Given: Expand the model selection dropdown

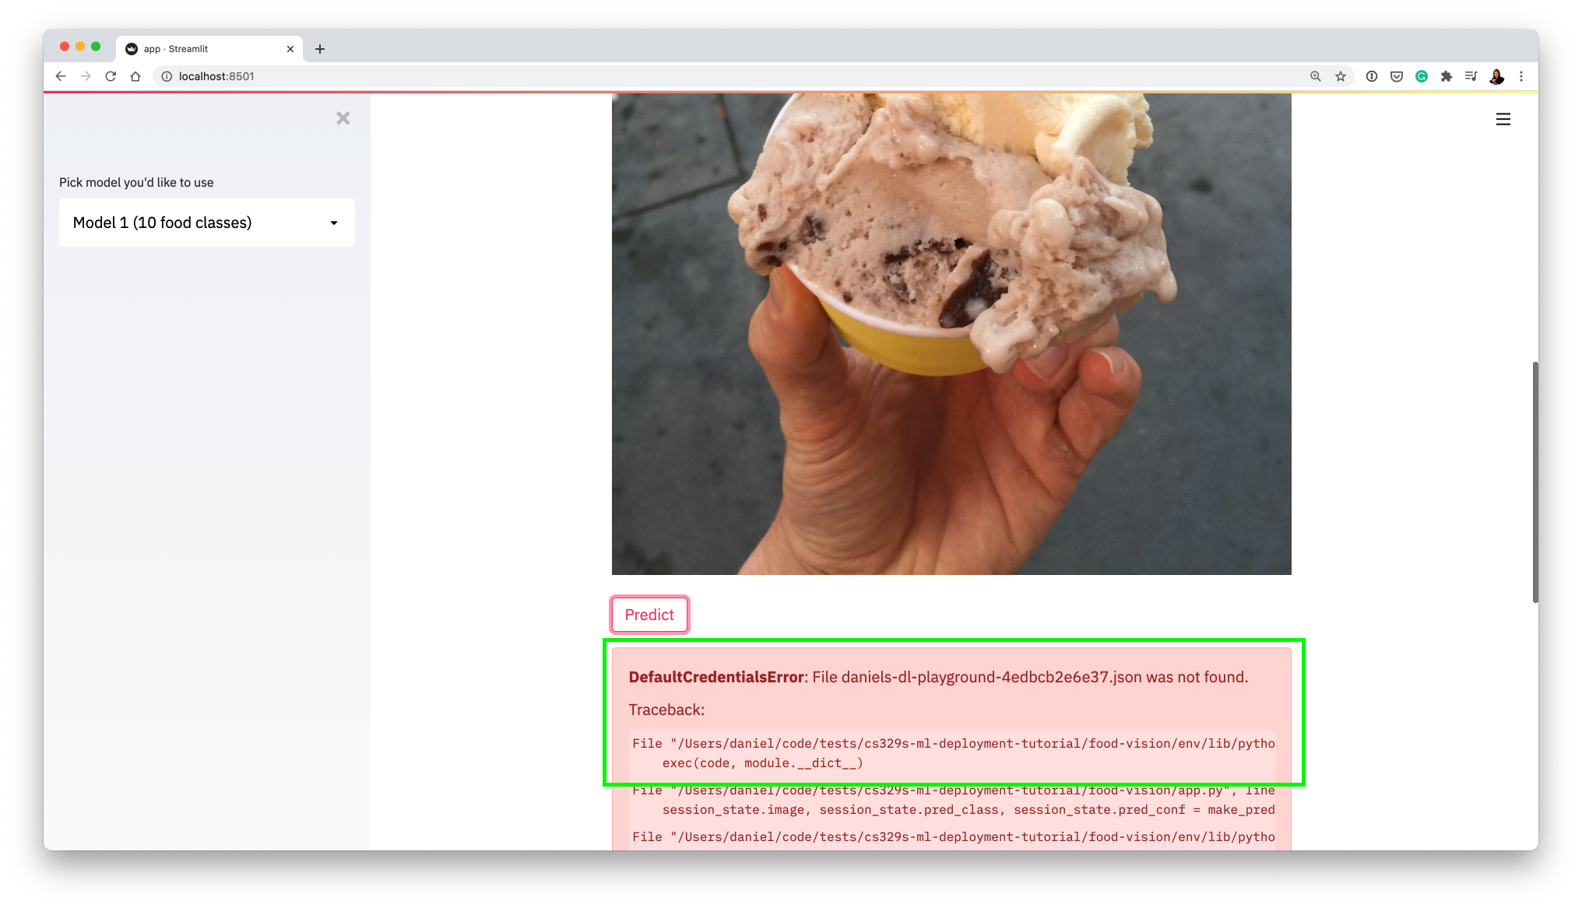Looking at the screenshot, I should [206, 223].
